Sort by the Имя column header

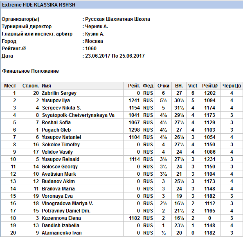81,85
